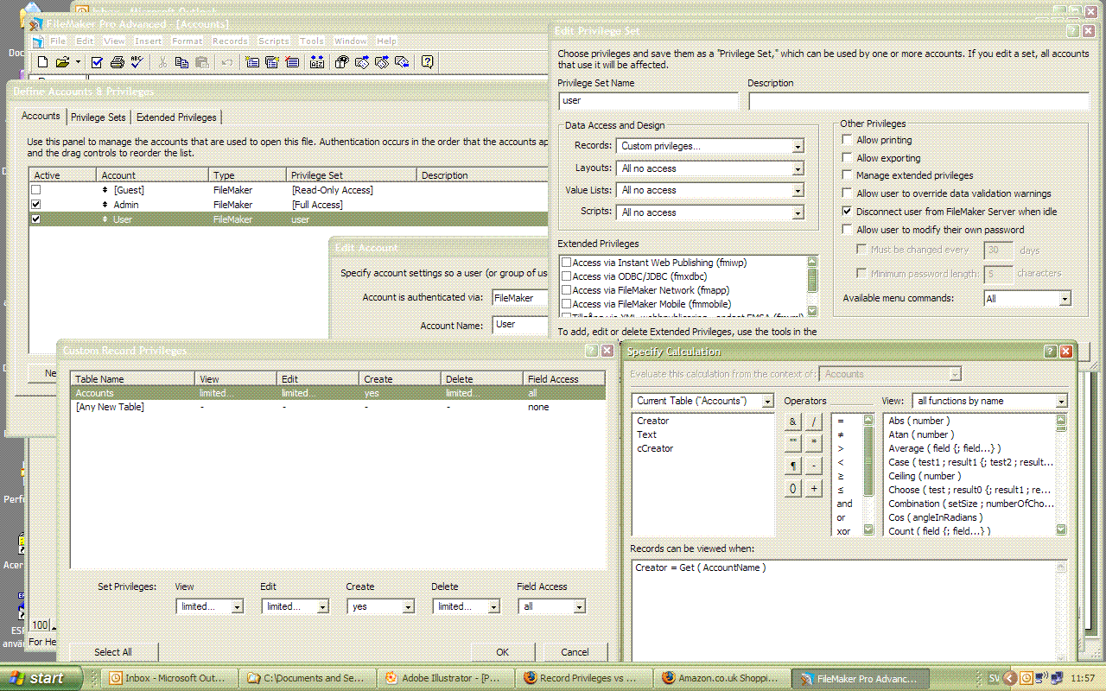Click Select All in Custom Record Privileges
This screenshot has width=1106, height=691.
(113, 652)
